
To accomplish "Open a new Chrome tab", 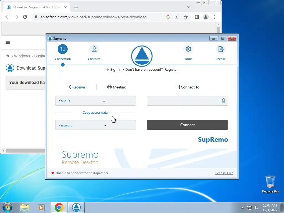I will click(x=76, y=7).
